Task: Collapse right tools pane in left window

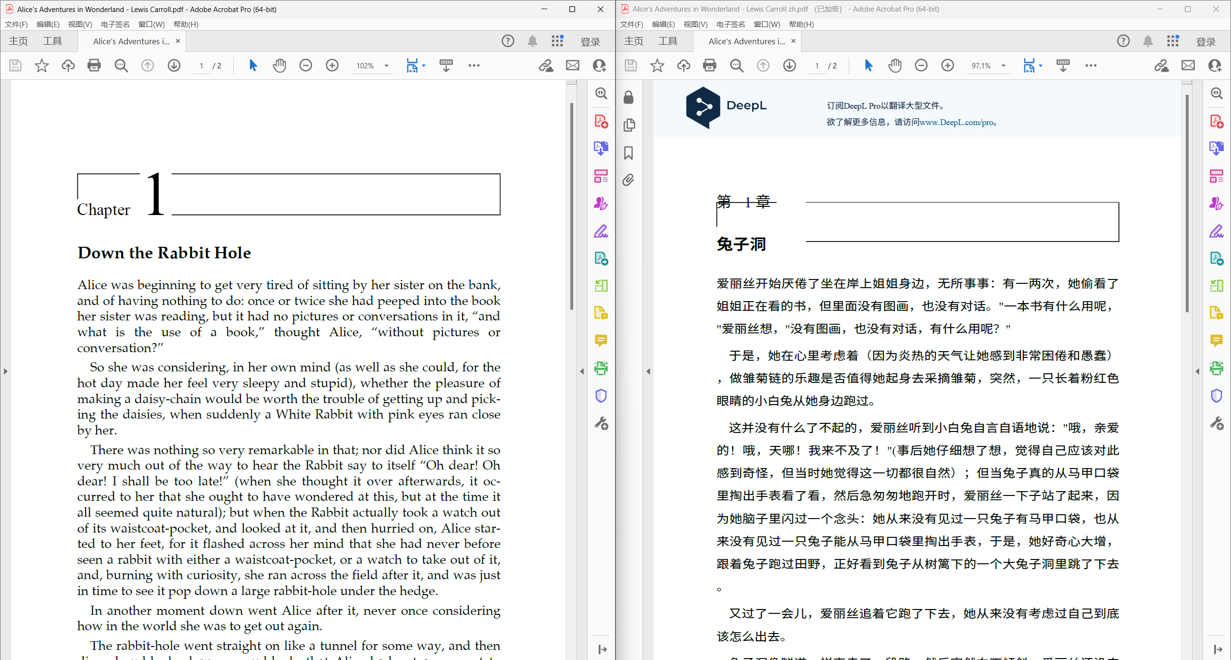Action: pos(582,371)
